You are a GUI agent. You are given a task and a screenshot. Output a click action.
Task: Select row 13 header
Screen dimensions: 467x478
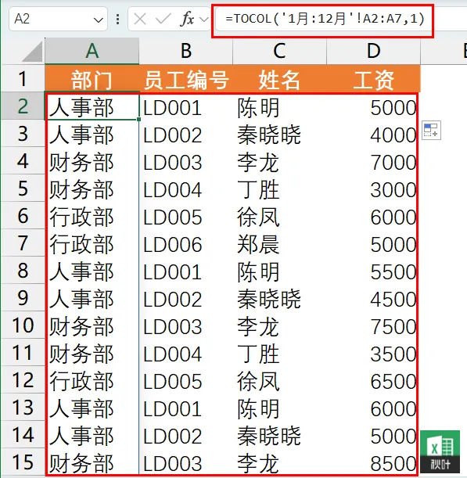pos(23,408)
